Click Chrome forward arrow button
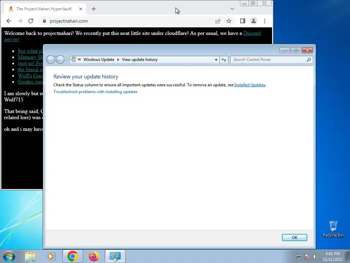 pos(20,21)
